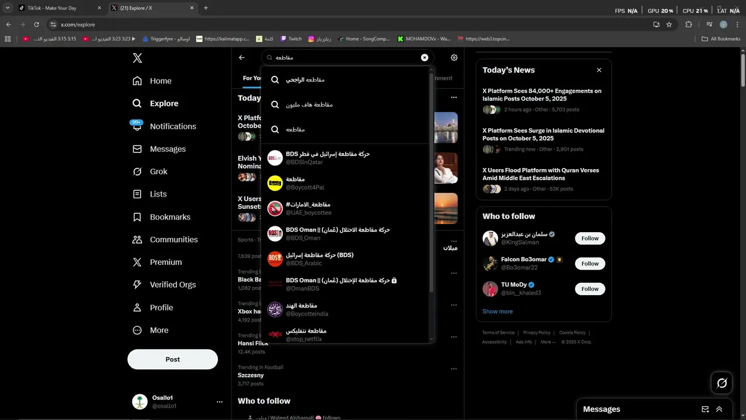Open Grok from the sidebar
The height and width of the screenshot is (420, 746).
(150, 171)
